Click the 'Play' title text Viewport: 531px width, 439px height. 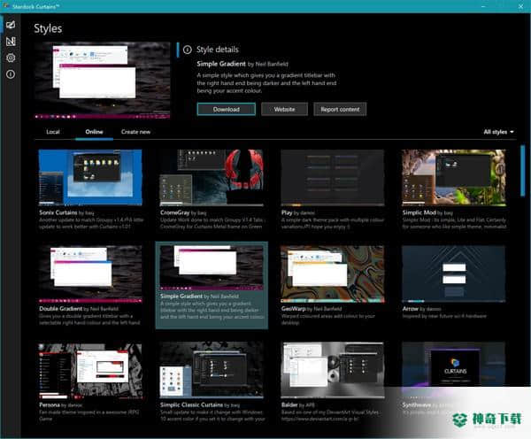point(287,212)
